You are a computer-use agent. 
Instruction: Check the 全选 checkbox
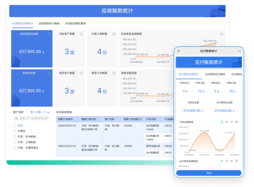[x=15, y=125]
